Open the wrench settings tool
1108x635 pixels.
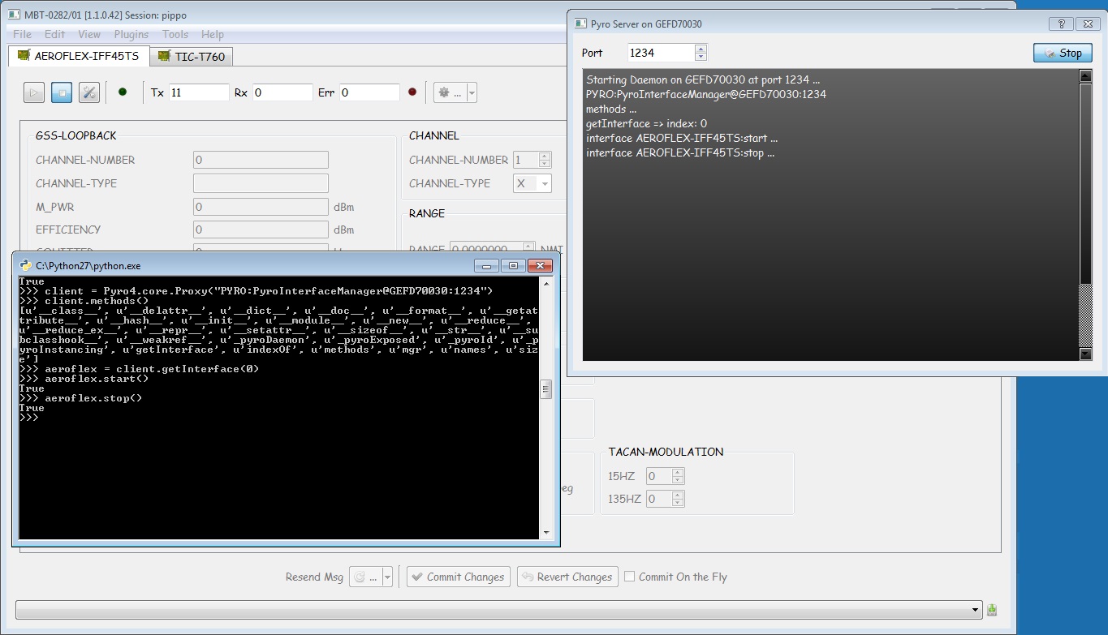tap(89, 92)
